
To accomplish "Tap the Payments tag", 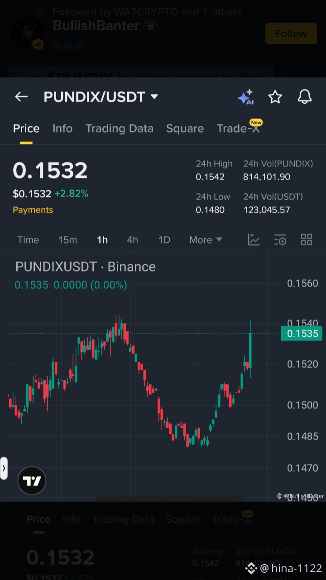I will click(x=33, y=210).
